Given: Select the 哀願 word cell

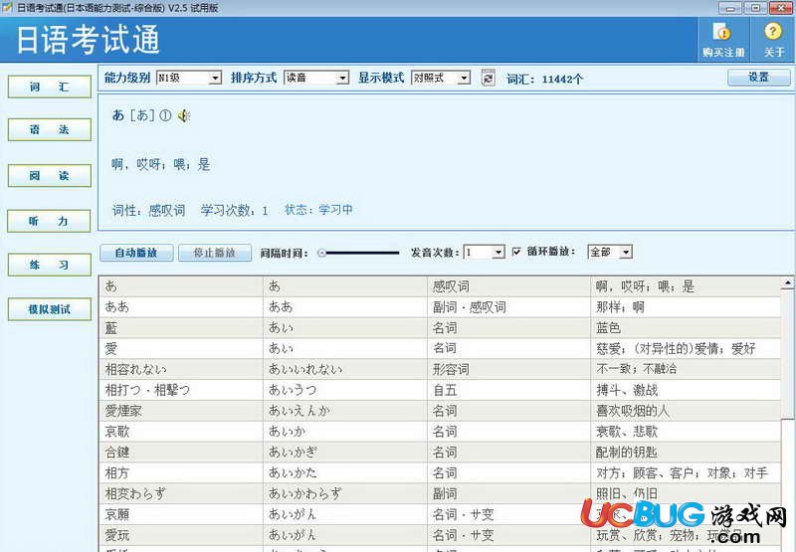Looking at the screenshot, I should tap(181, 514).
